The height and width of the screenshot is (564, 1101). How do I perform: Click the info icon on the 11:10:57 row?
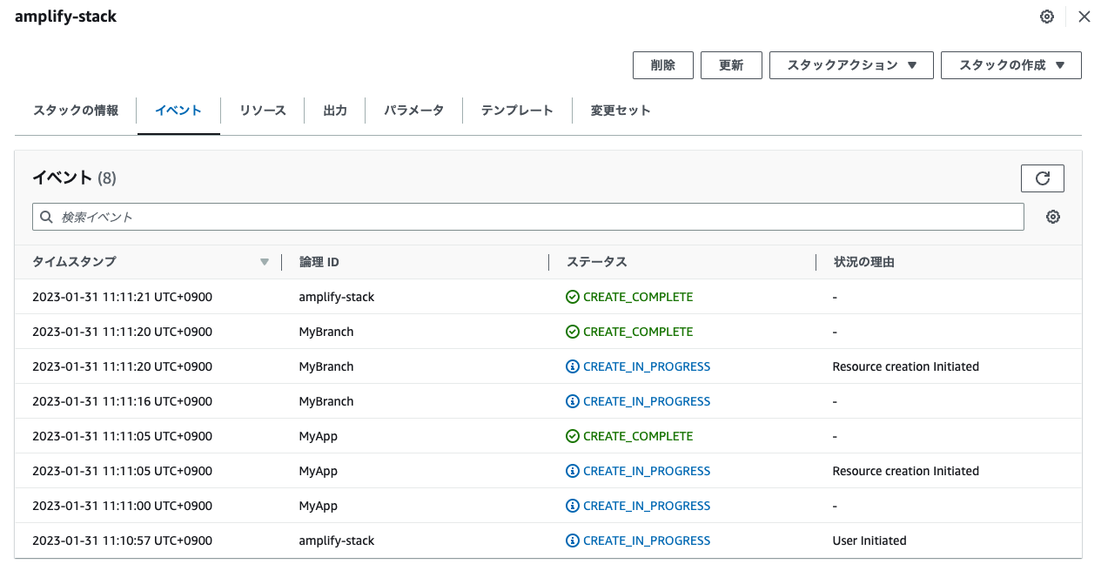(573, 540)
